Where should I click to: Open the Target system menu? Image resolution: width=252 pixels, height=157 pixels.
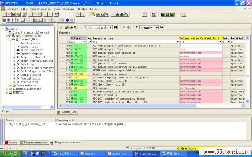[x=40, y=9]
